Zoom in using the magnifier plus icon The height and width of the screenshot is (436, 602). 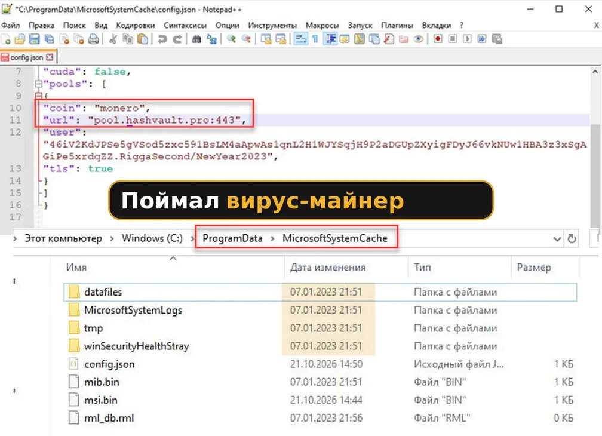[231, 39]
